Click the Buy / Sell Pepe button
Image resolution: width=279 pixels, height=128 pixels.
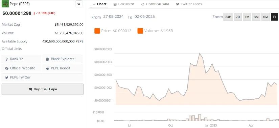[43, 89]
